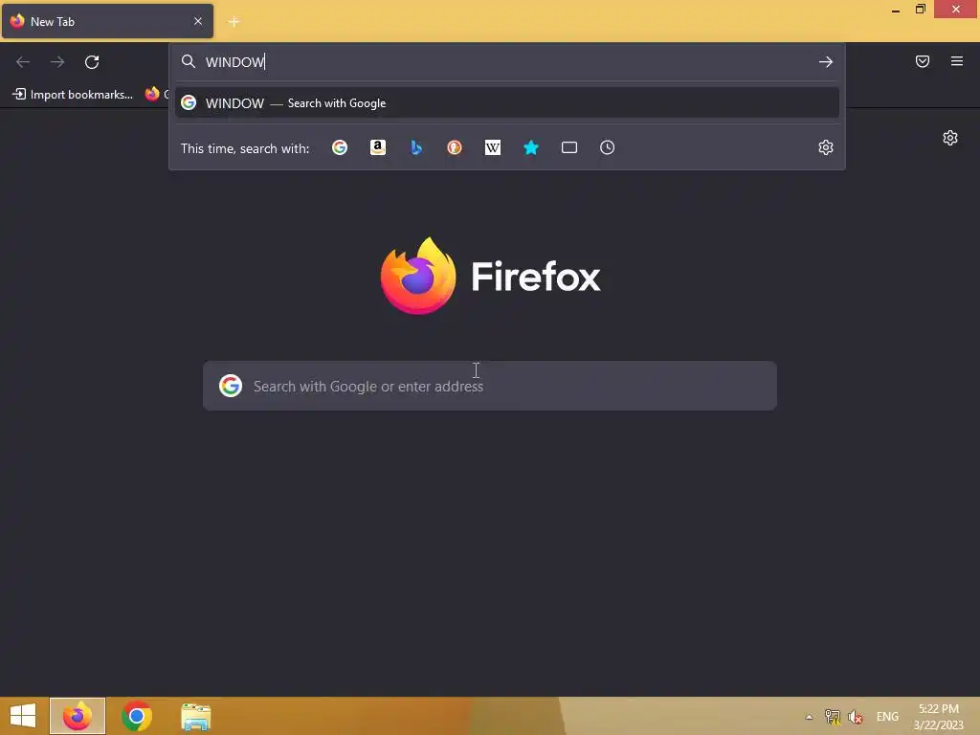Screen dimensions: 980x735
Task: Search this time with DuckDuckGo icon
Action: point(455,147)
